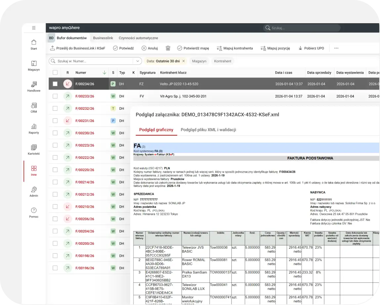
Task: Click the Pobierz UPO button
Action: 311,48
